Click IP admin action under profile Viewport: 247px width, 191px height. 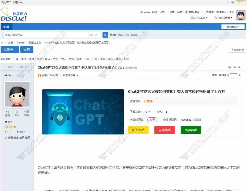pyautogui.click(x=6, y=138)
